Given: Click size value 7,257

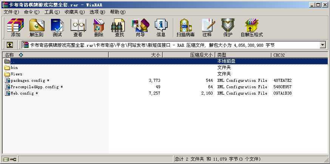Looking at the screenshot, I should point(154,93).
